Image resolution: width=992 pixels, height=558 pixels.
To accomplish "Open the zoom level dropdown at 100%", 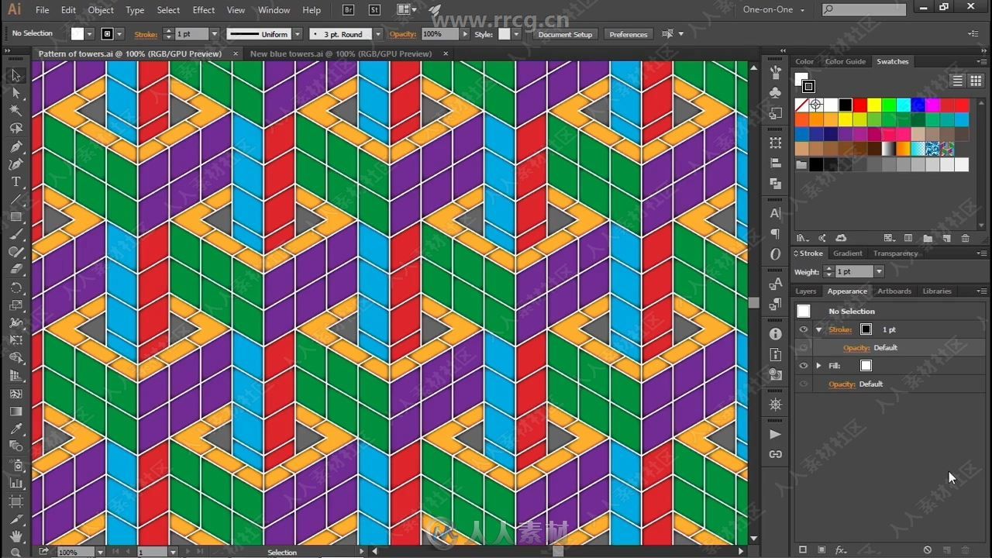I will pos(100,552).
